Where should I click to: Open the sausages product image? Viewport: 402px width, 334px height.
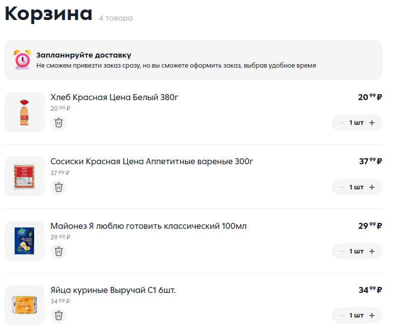pyautogui.click(x=25, y=176)
